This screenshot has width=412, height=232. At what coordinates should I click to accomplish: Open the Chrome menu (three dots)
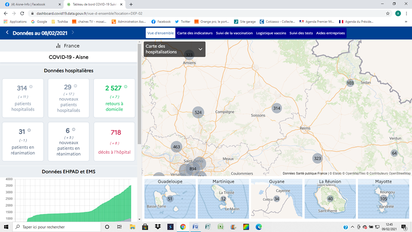pyautogui.click(x=406, y=13)
